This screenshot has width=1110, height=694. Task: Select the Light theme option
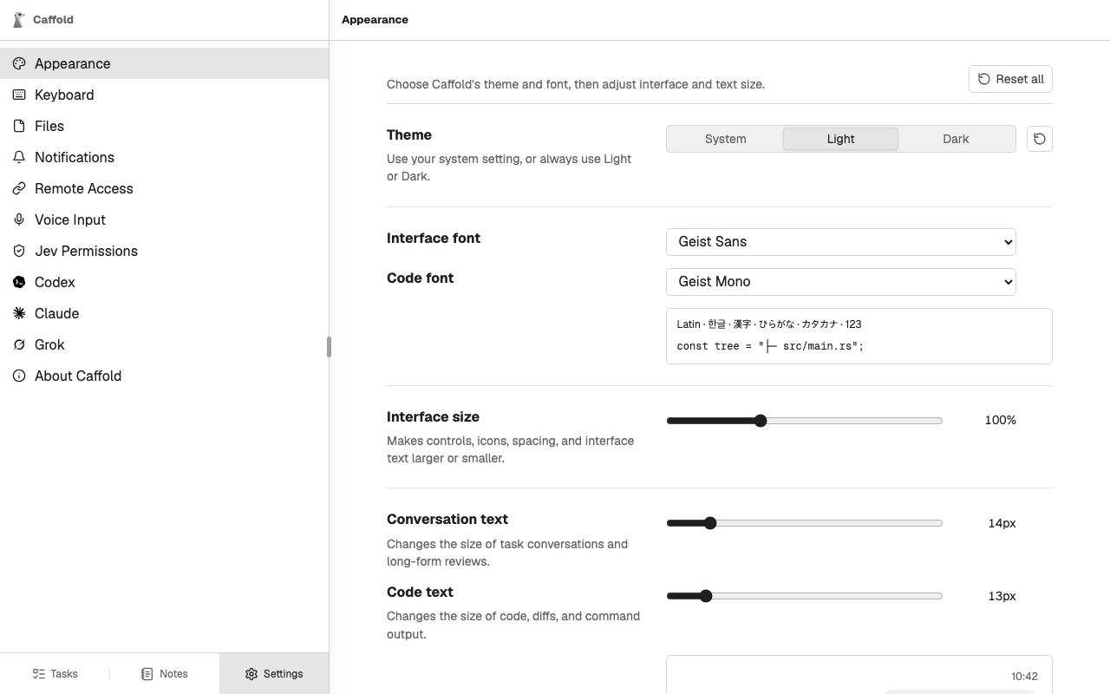click(840, 139)
